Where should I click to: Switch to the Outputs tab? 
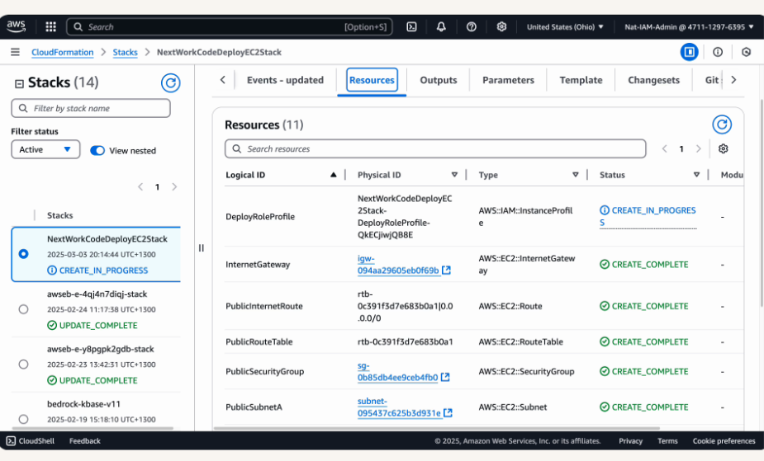point(438,80)
